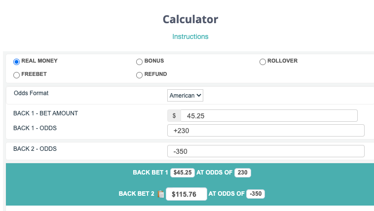Image resolution: width=374 pixels, height=211 pixels.
Task: Click the Calculator page heading
Action: tap(190, 19)
